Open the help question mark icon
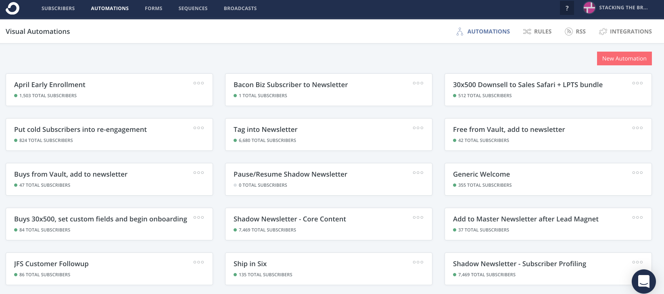Image resolution: width=664 pixels, height=294 pixels. (x=567, y=8)
